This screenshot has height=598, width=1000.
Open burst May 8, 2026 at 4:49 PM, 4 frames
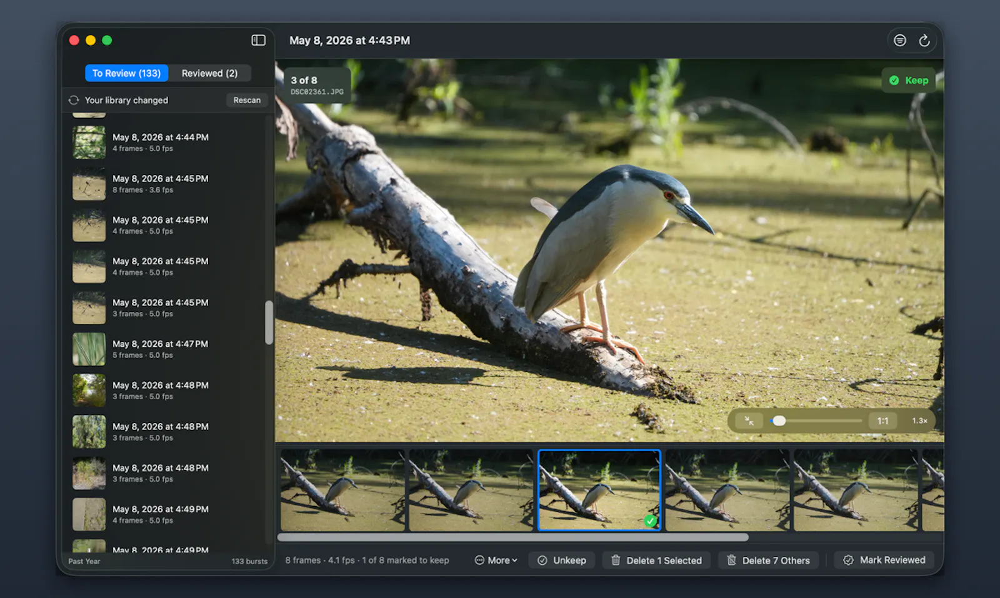pyautogui.click(x=167, y=514)
